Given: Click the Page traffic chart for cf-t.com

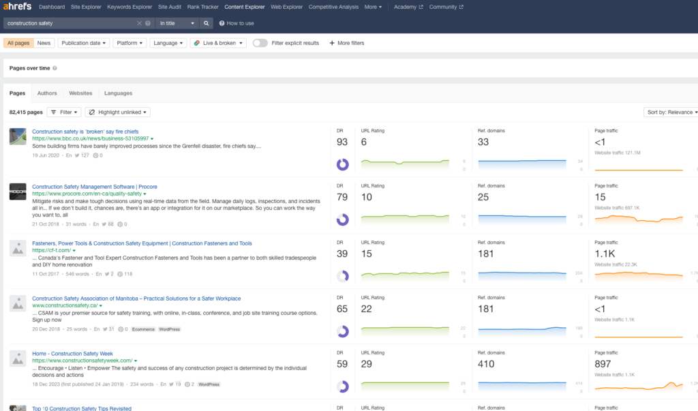Looking at the screenshot, I should pos(639,275).
